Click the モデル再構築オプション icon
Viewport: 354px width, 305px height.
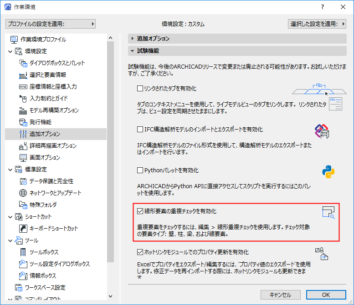[x=23, y=110]
